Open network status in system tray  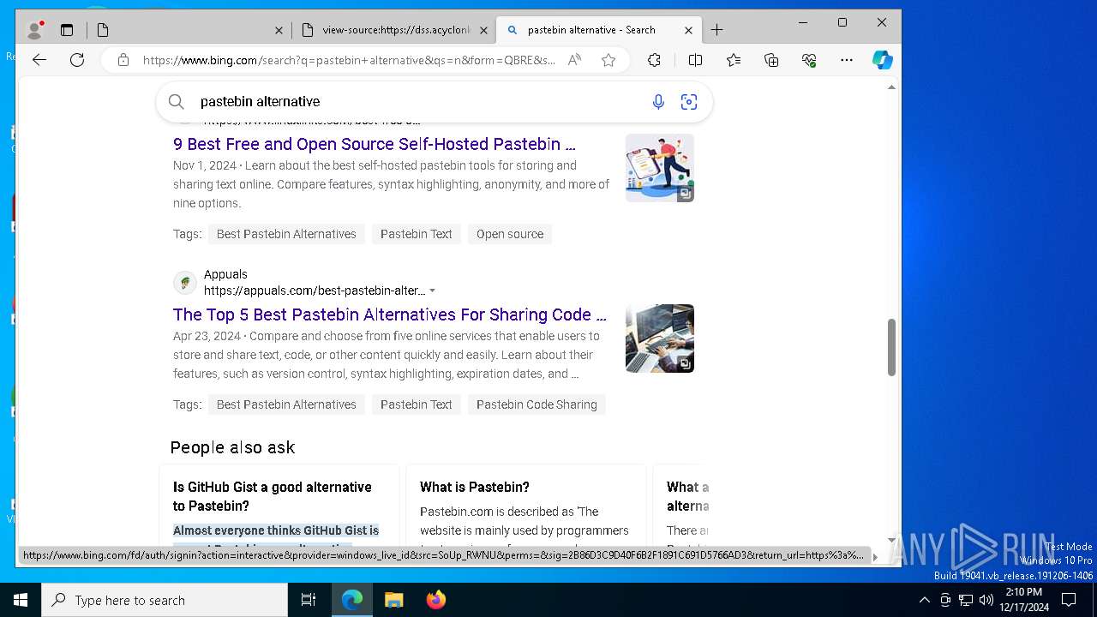pyautogui.click(x=966, y=600)
